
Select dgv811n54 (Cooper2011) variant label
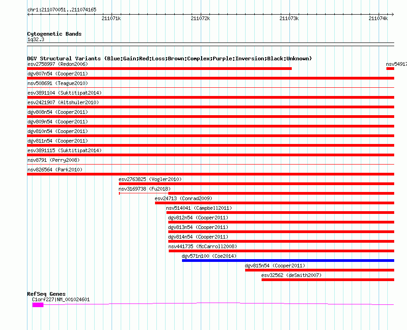click(58, 141)
